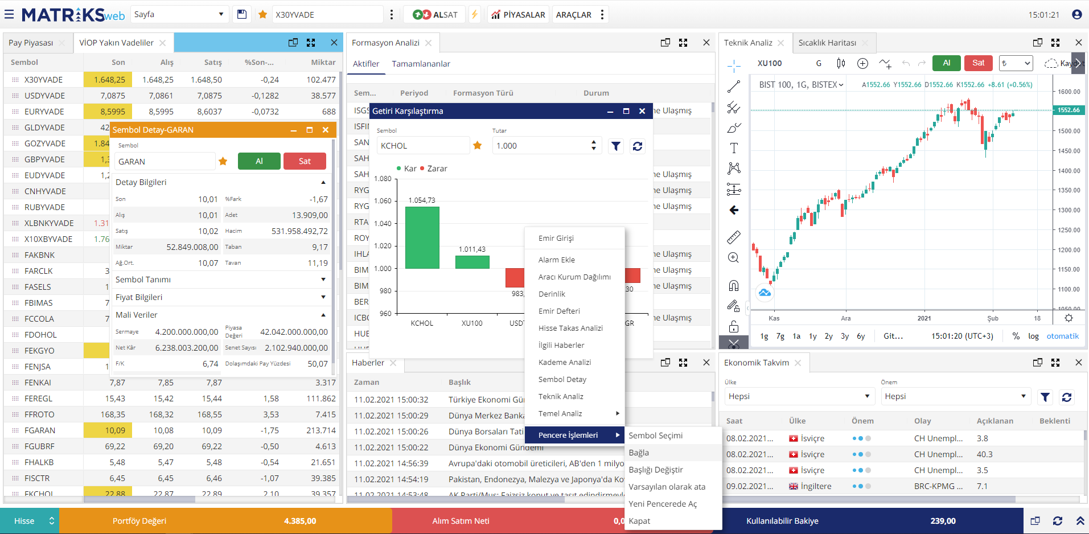Switch to the Tamamlananlar tab

click(421, 64)
